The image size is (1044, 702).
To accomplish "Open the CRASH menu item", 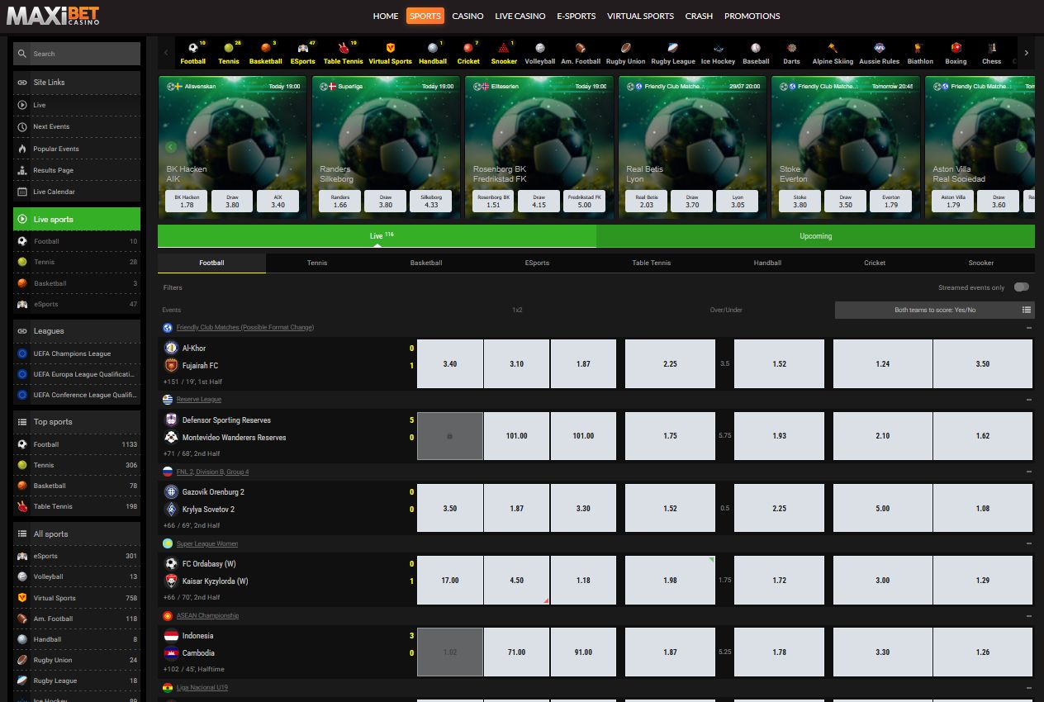I will 699,16.
